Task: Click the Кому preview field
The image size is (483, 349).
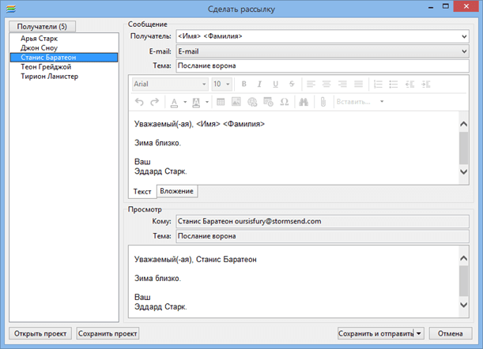Action: [x=323, y=221]
